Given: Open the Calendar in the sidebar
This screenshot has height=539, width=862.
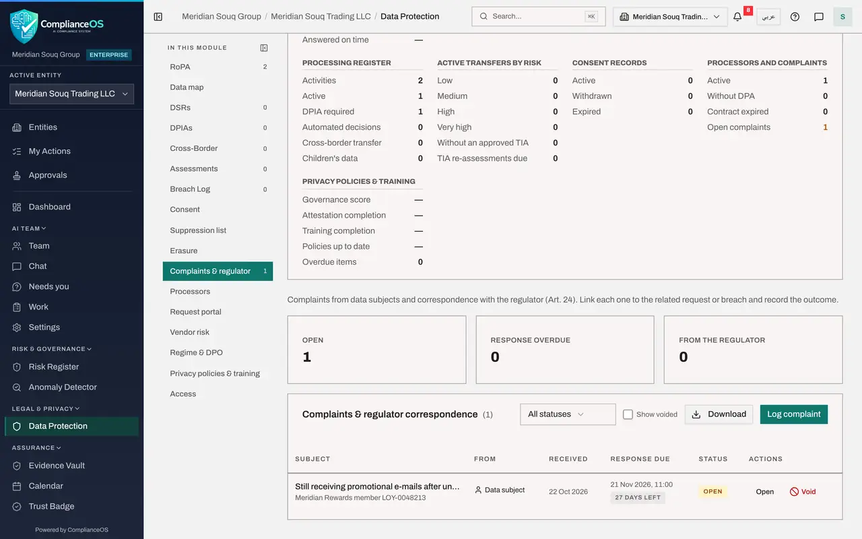Looking at the screenshot, I should (x=71, y=486).
